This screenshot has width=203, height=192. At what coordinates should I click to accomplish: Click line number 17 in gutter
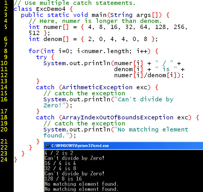point(4,111)
